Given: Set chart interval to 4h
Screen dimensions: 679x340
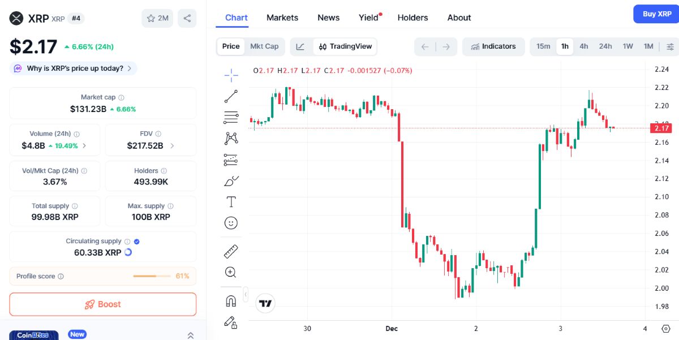Looking at the screenshot, I should (584, 46).
